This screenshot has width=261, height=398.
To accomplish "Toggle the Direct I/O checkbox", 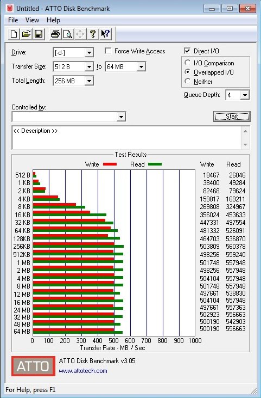I will [187, 51].
